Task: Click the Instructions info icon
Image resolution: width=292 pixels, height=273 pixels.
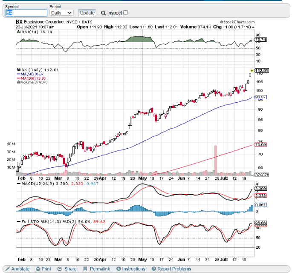Action: (119, 269)
